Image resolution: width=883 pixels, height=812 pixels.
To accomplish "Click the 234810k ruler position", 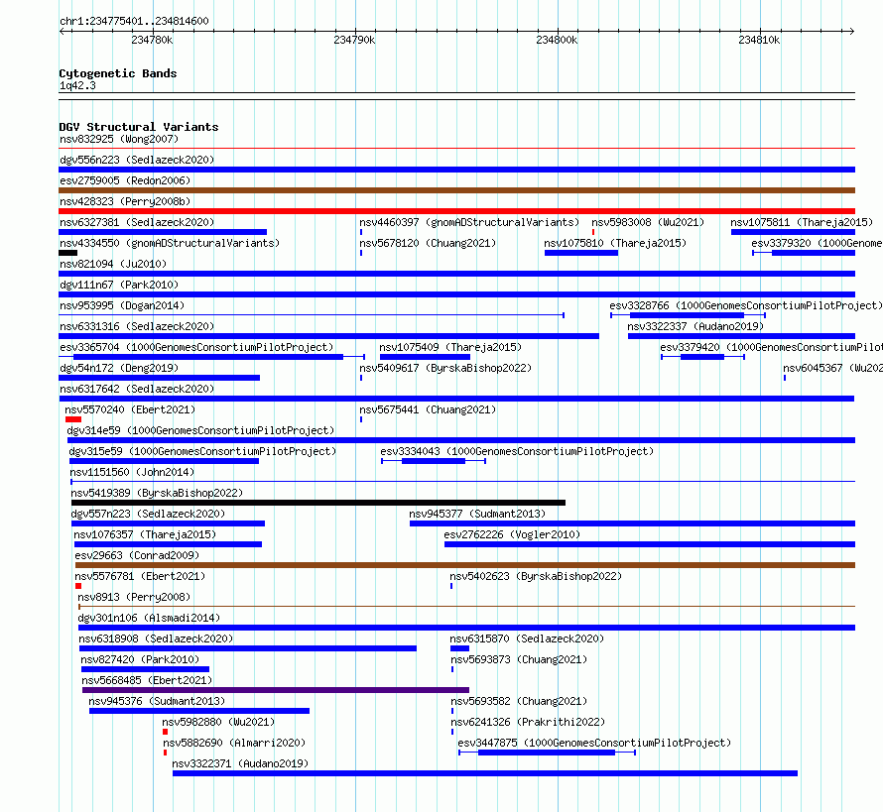I will (759, 40).
